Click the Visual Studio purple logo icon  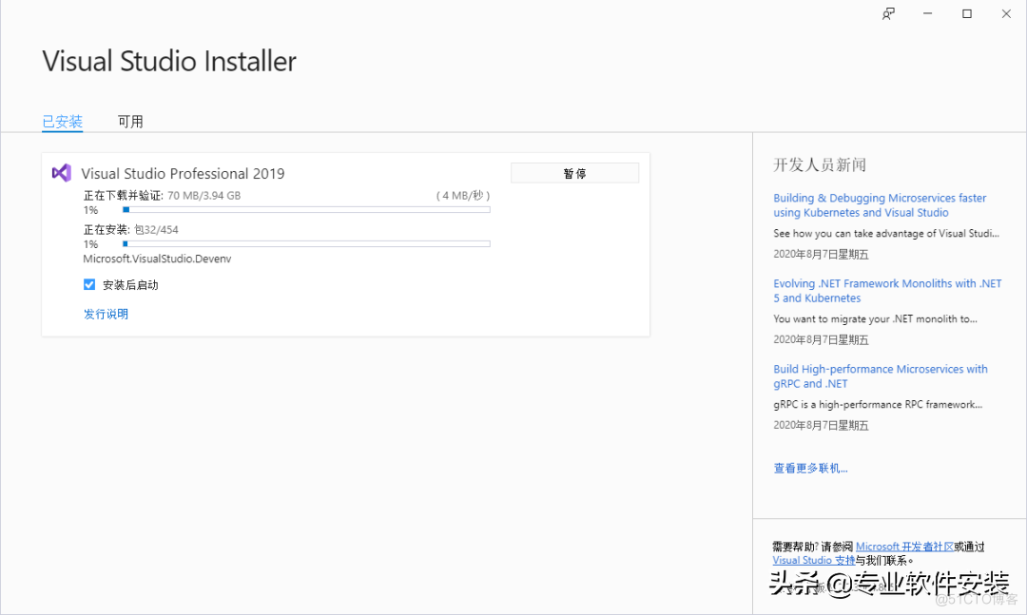pos(62,173)
